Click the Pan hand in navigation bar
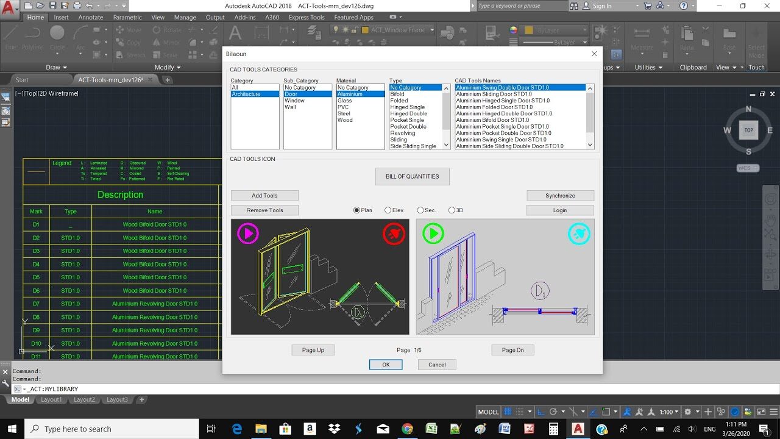 click(772, 220)
